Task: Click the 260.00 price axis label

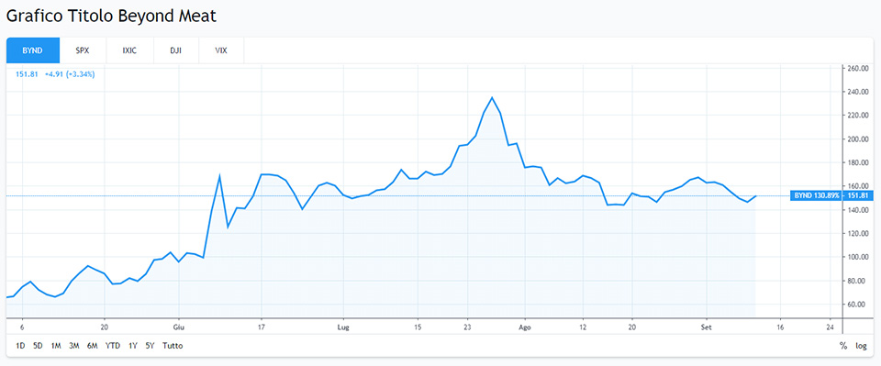Action: point(858,69)
